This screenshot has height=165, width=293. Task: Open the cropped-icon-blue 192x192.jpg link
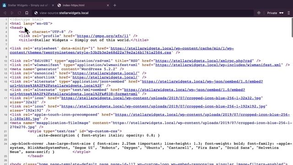coord(163,106)
